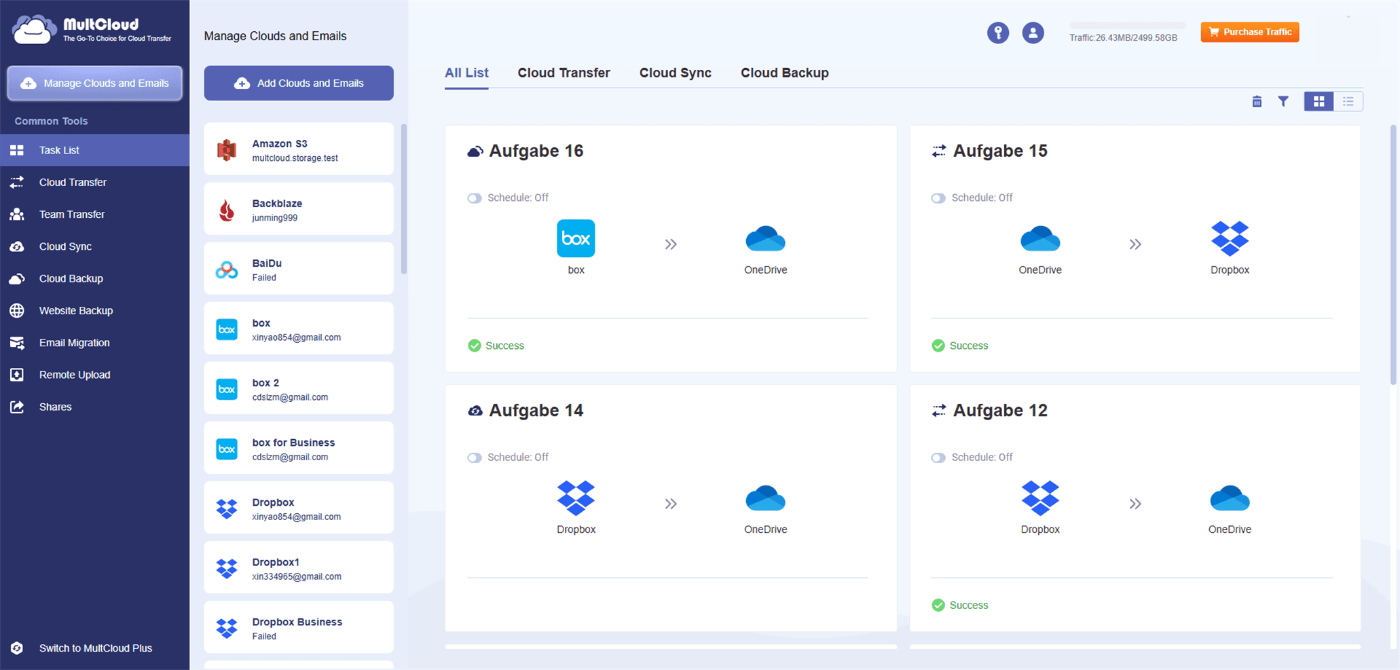Viewport: 1400px width, 670px height.
Task: Open Email Migration in the sidebar
Action: coord(94,343)
